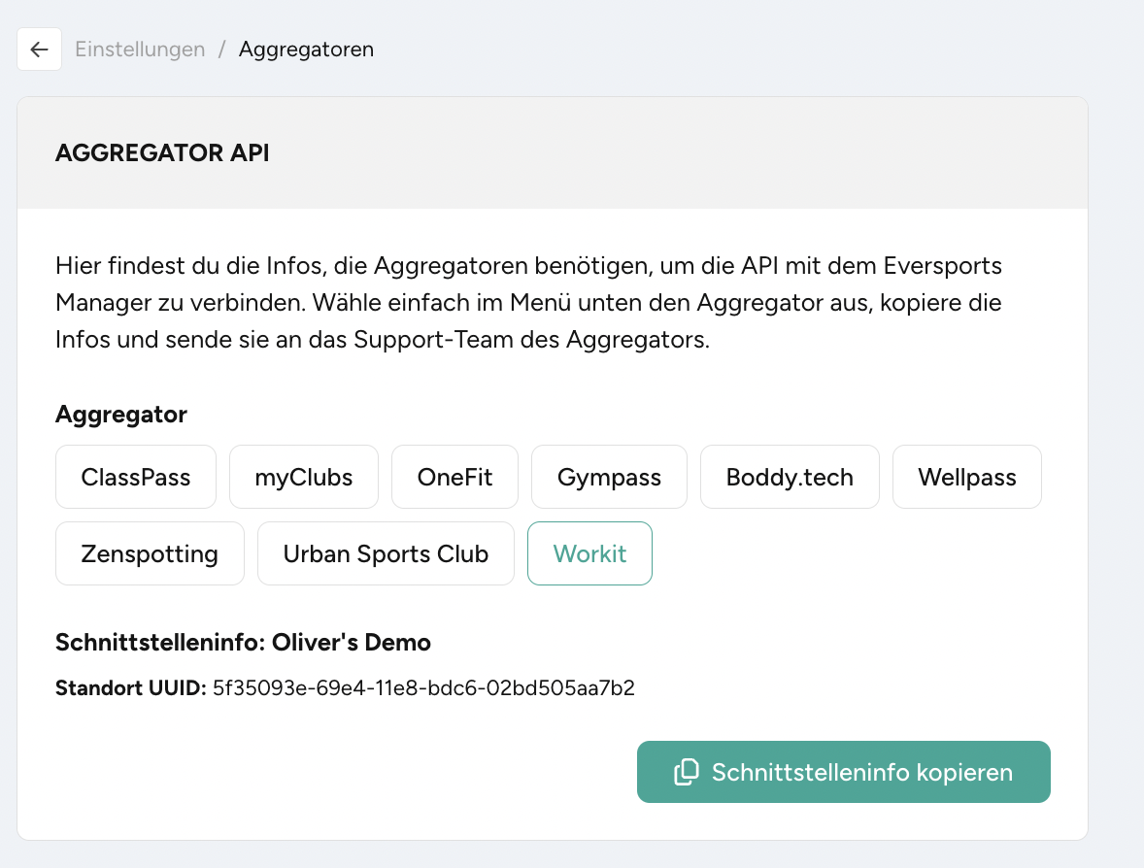Select the ClassPass aggregator
The height and width of the screenshot is (868, 1144).
[x=136, y=477]
